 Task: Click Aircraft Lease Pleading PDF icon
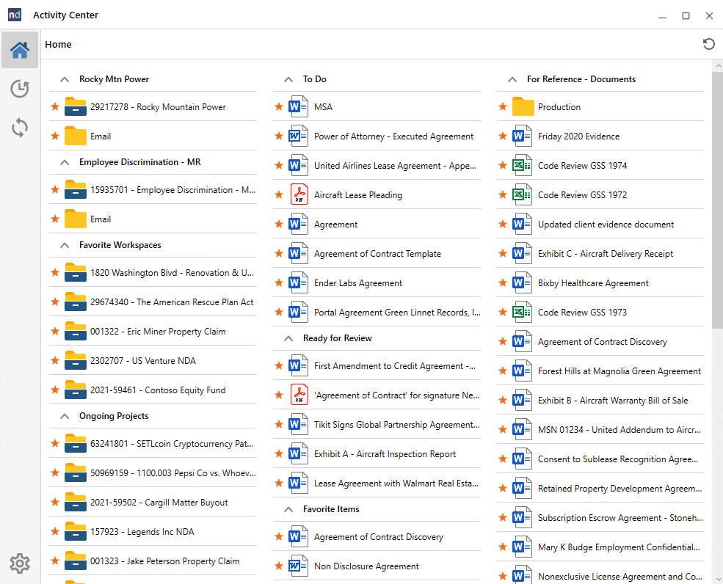click(x=299, y=194)
